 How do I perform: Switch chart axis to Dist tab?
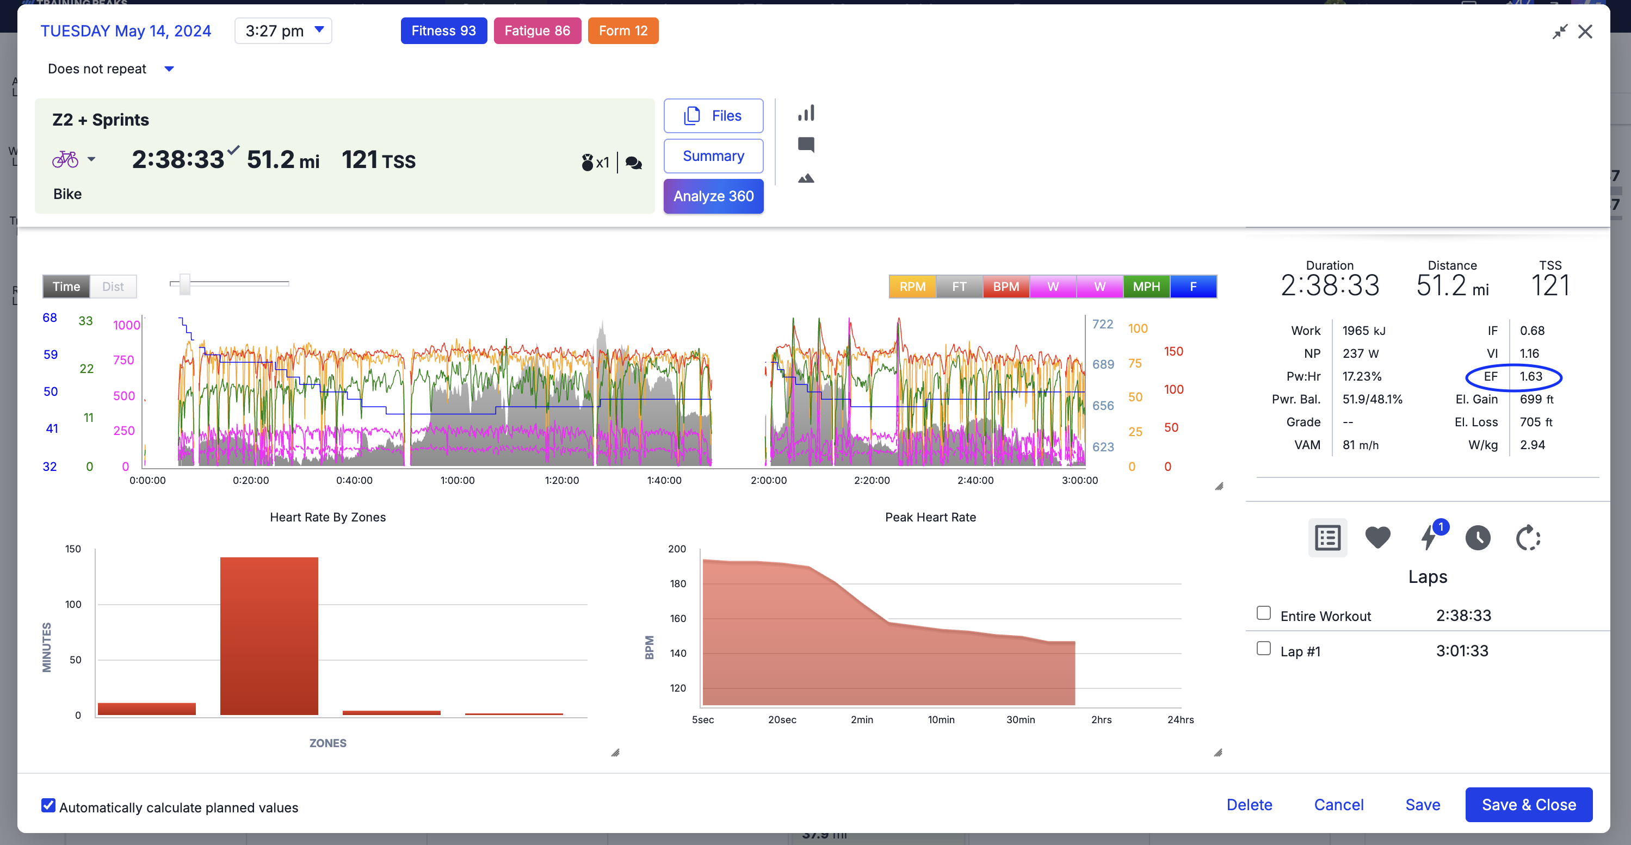point(113,286)
